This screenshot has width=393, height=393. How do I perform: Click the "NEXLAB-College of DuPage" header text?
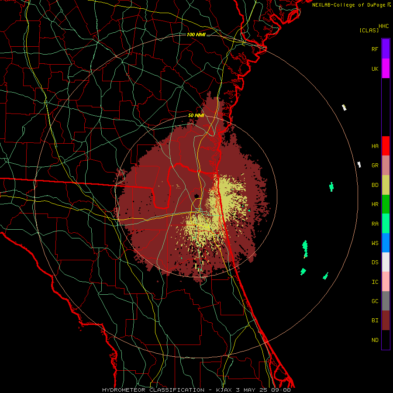(x=349, y=5)
